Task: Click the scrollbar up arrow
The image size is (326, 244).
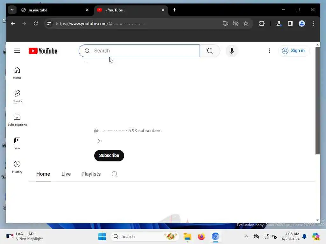Action: [317, 45]
